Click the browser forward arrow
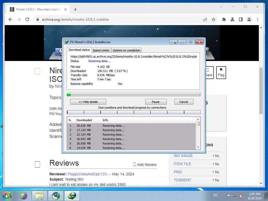Viewport: 268px width, 201px height. 19,19
